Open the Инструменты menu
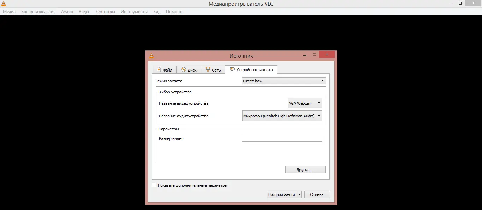The image size is (482, 210). pos(134,12)
